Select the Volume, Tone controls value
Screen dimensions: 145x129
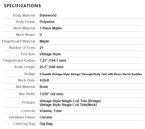(x=51, y=111)
